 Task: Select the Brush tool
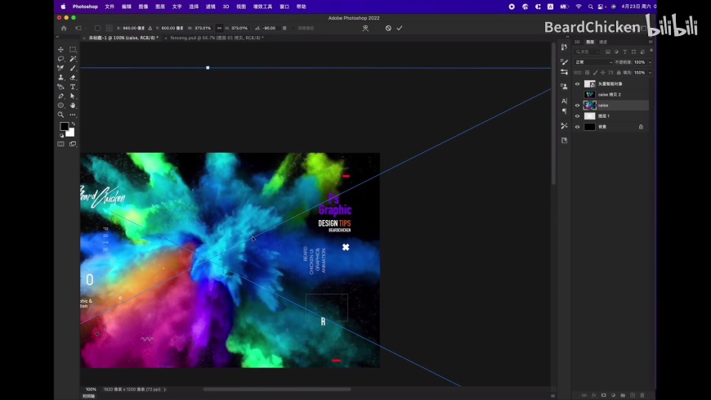[x=73, y=68]
